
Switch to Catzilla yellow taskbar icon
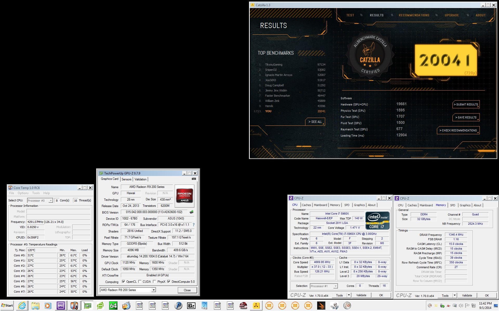[x=256, y=306]
